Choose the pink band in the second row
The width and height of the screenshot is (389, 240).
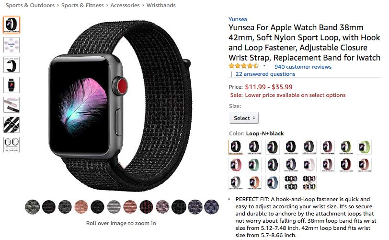[235, 165]
